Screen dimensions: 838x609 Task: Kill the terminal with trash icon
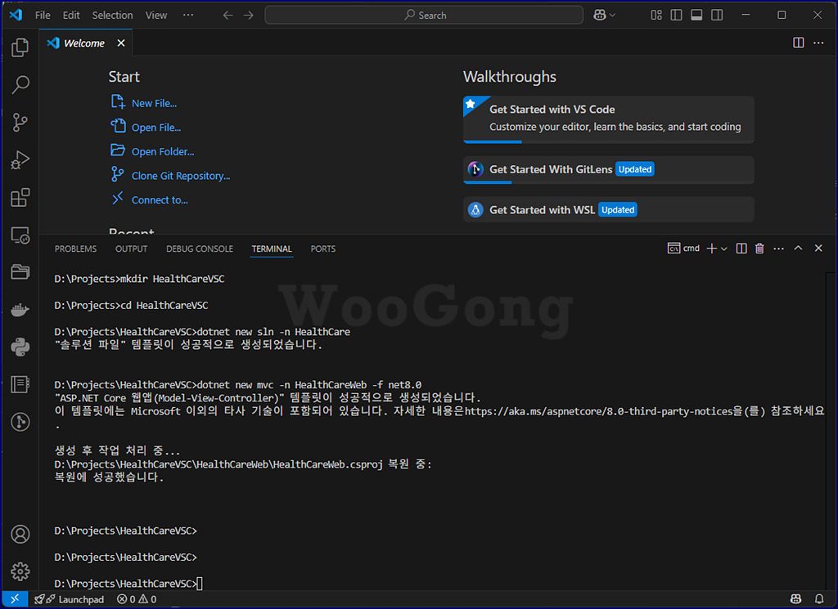point(759,249)
